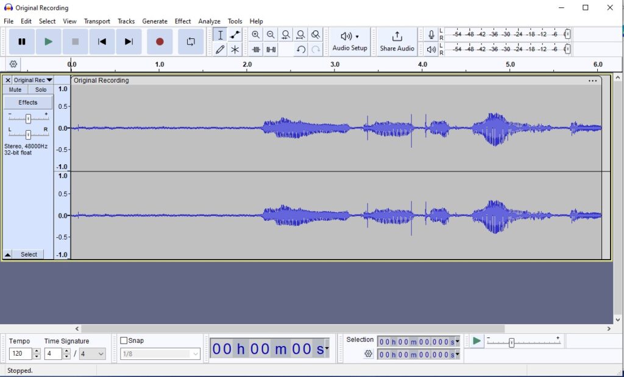Click the Trim audio outside selection icon
This screenshot has height=377, width=624.
pos(256,50)
